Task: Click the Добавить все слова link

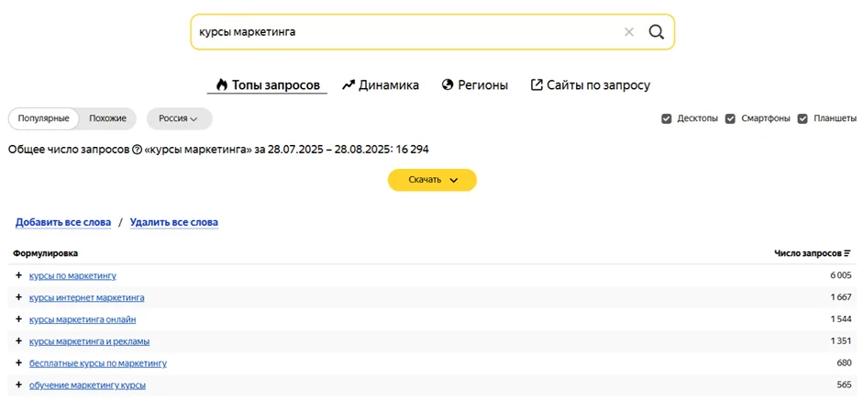Action: [x=63, y=222]
